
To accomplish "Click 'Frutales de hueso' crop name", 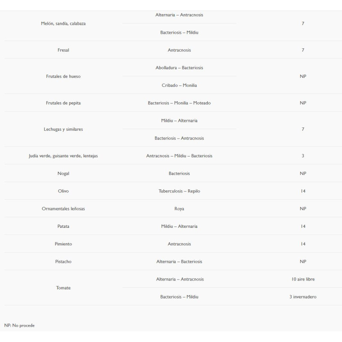I will tap(63, 77).
